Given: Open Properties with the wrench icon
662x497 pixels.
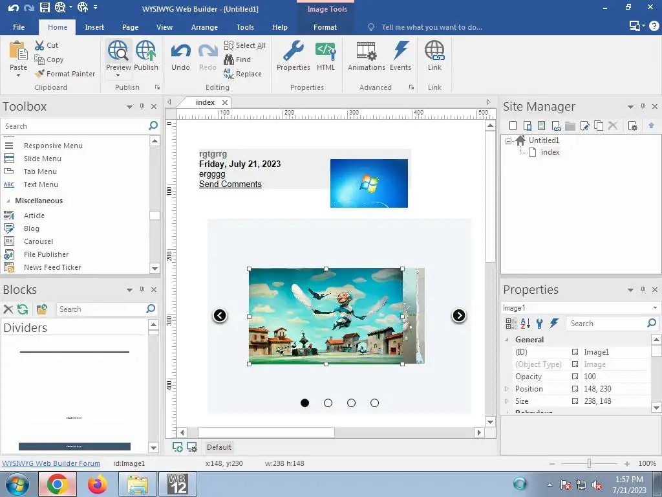Looking at the screenshot, I should (x=293, y=50).
